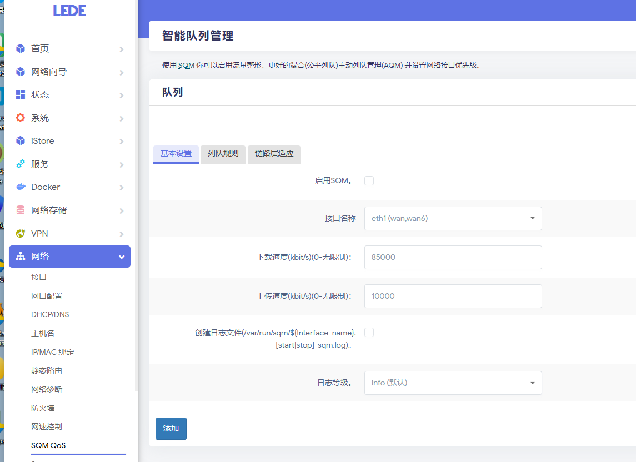This screenshot has width=636, height=462.
Task: Click the 网络向导 cube icon
Action: coord(21,72)
